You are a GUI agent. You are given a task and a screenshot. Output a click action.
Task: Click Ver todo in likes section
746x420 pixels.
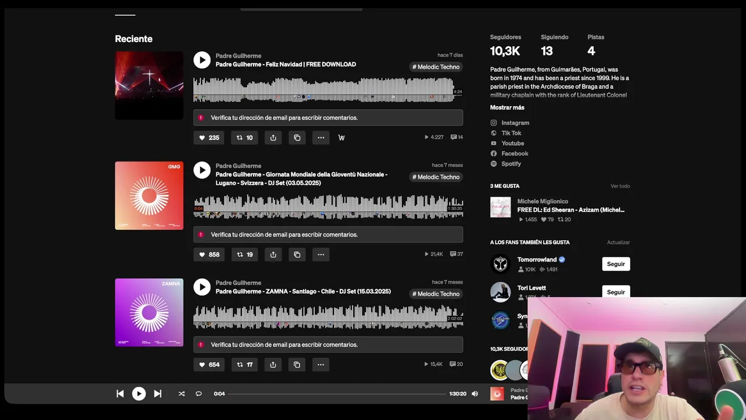coord(620,186)
